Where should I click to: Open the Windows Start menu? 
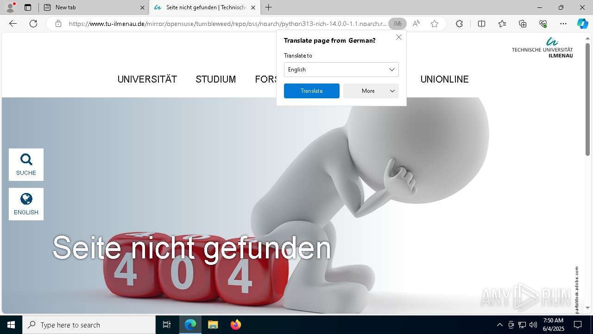coord(11,325)
